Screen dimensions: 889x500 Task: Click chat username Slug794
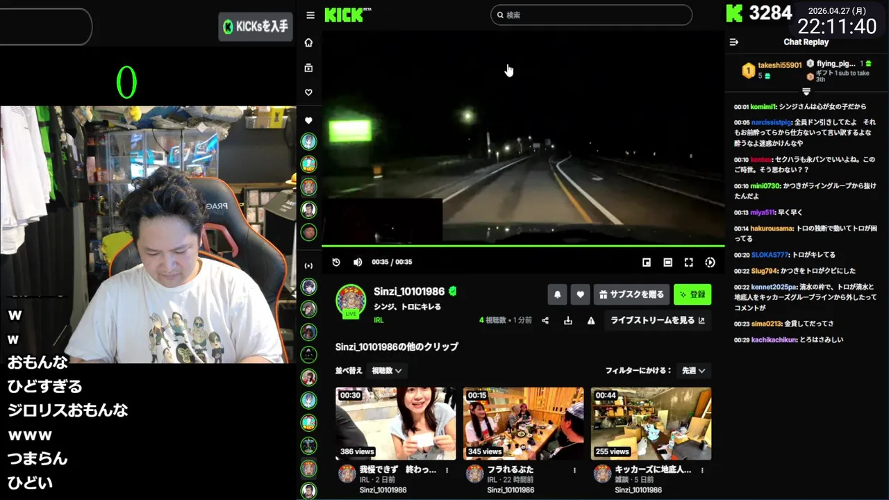[764, 271]
